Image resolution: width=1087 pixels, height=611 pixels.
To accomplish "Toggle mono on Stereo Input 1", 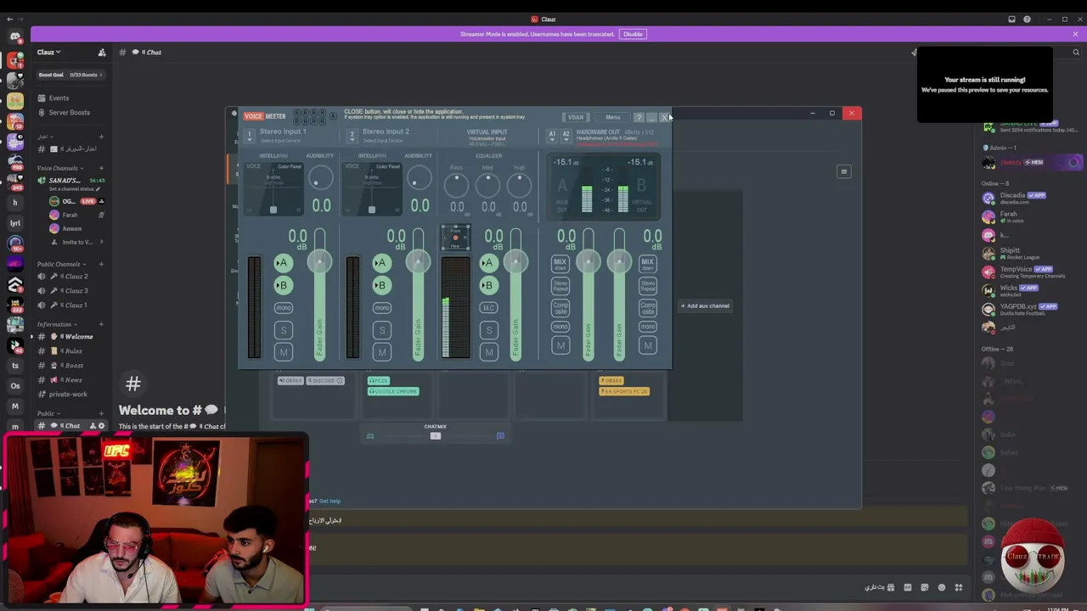I will click(x=284, y=307).
